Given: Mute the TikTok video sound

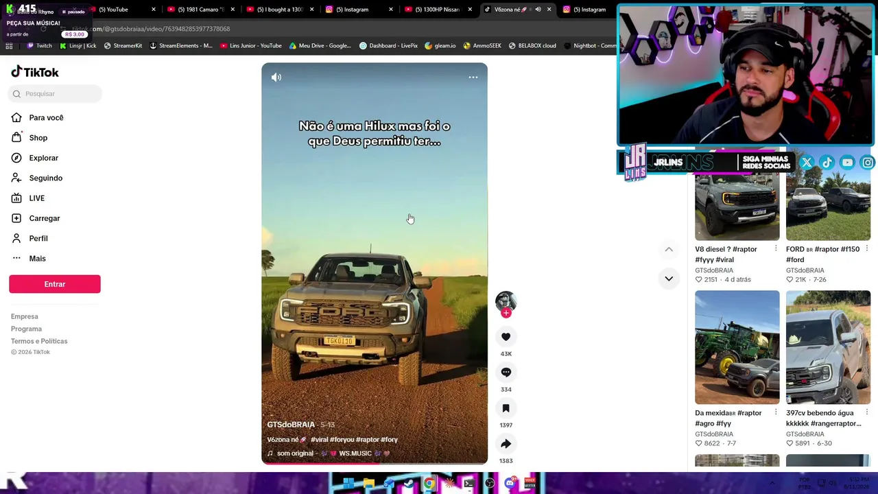Looking at the screenshot, I should pyautogui.click(x=276, y=78).
